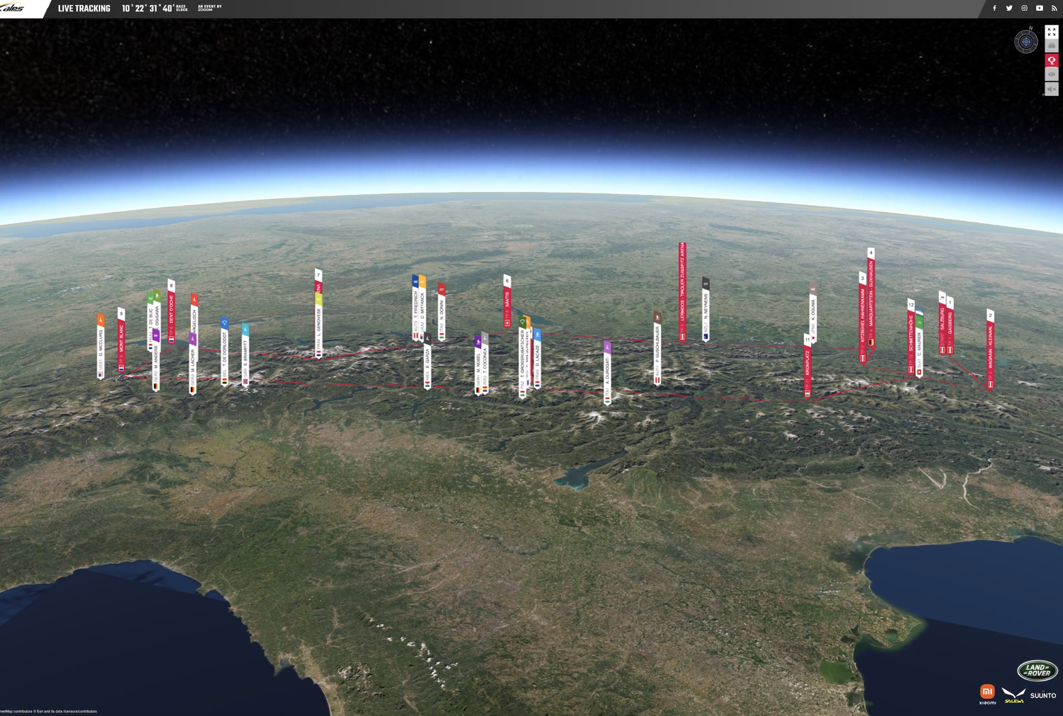Toggle the VR goggles view button
The height and width of the screenshot is (716, 1063).
1051,46
